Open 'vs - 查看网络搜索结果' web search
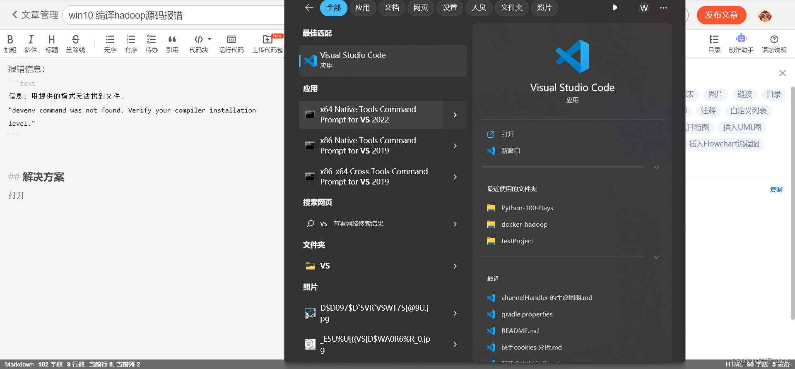Screen dimensions: 795x369 coord(371,224)
